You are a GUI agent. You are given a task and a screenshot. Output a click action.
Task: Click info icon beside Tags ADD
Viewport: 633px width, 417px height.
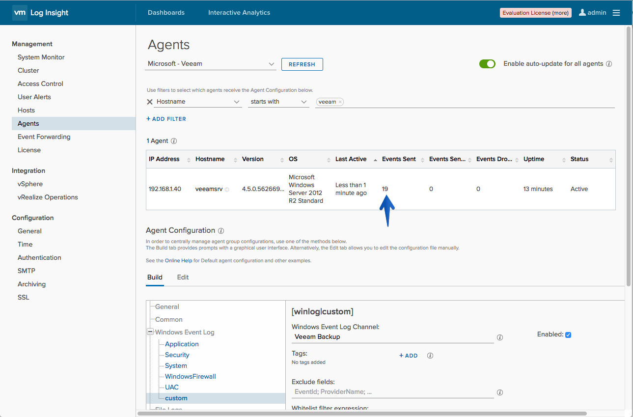point(430,356)
